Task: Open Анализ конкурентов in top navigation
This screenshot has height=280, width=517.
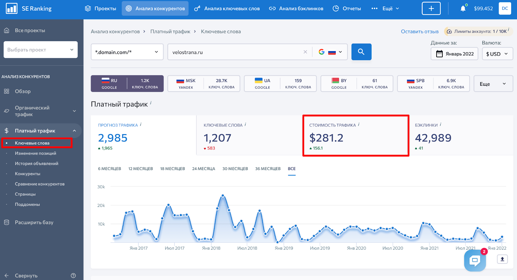Action: (155, 8)
